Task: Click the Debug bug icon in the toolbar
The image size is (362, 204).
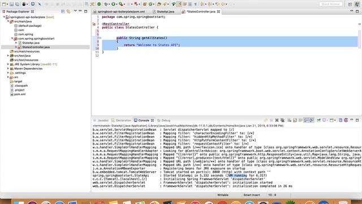Action: pos(106,4)
